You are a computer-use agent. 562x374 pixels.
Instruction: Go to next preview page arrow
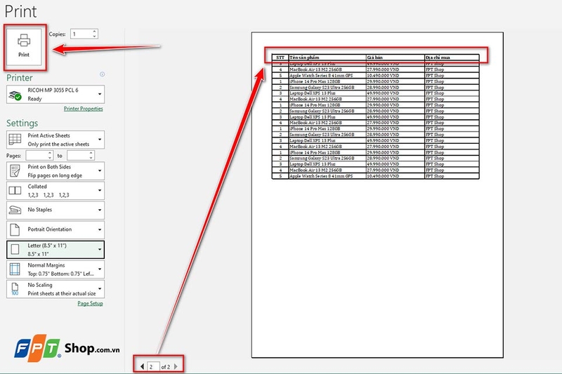[176, 366]
